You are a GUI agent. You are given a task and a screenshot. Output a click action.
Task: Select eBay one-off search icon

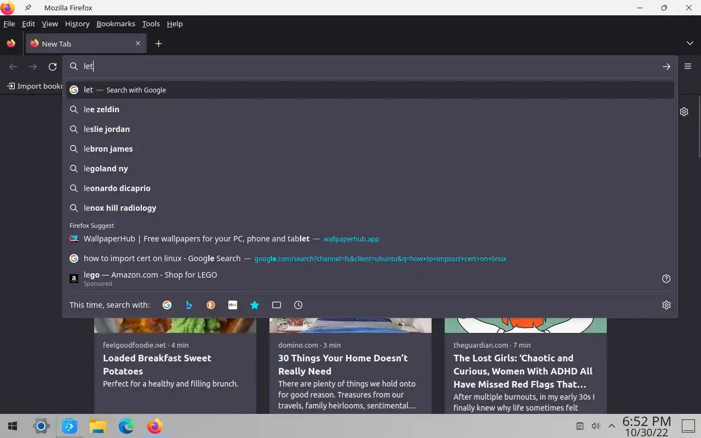pos(233,305)
